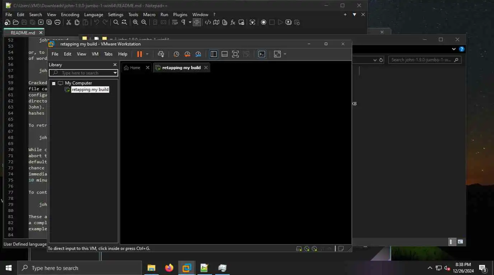Viewport: 494px width, 275px height.
Task: Open the VMware Edit menu
Action: coord(67,54)
